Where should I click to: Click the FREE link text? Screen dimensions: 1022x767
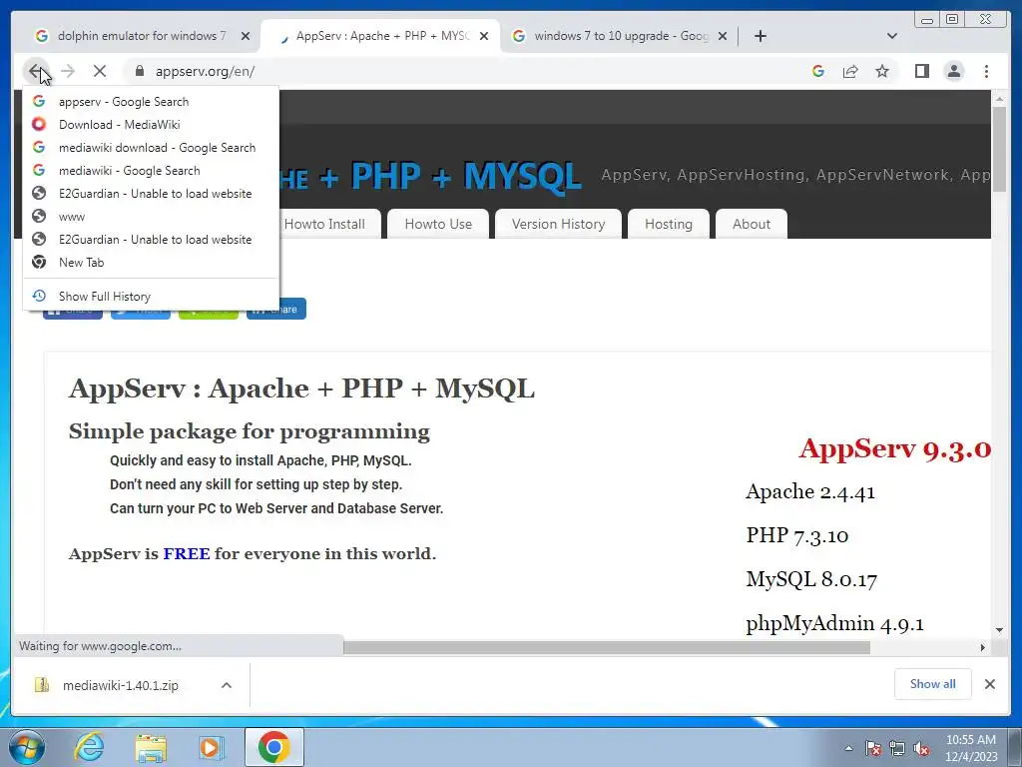[x=187, y=553]
